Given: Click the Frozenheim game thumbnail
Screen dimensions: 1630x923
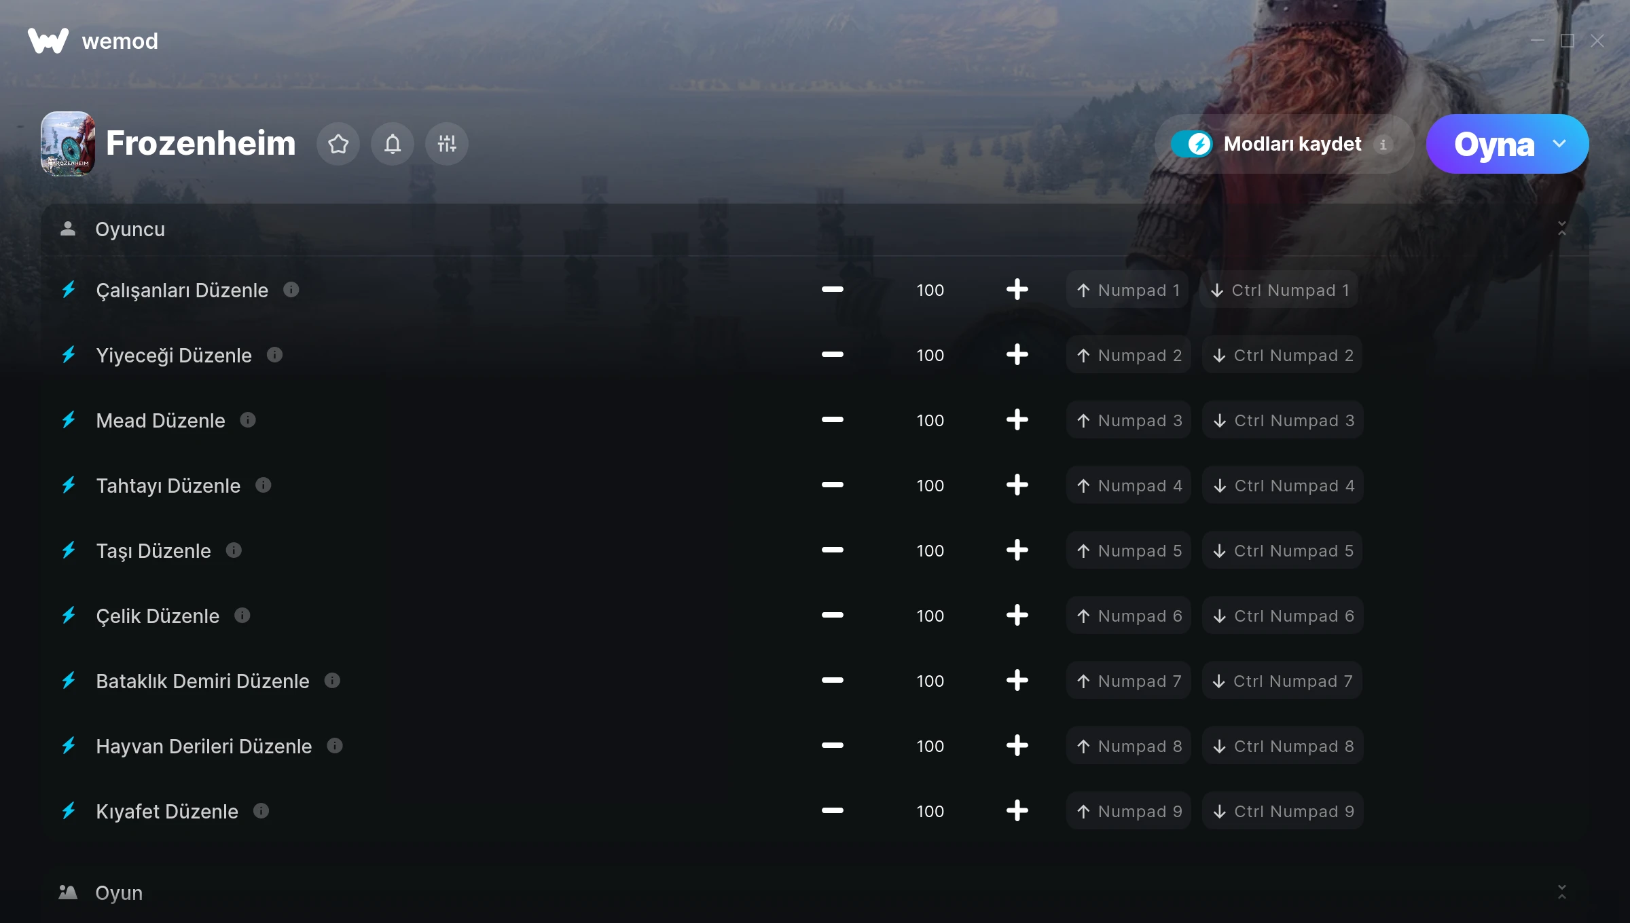Looking at the screenshot, I should [68, 144].
